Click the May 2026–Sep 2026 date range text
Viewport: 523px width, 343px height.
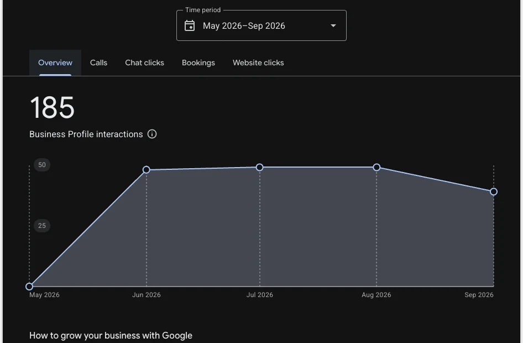[244, 26]
